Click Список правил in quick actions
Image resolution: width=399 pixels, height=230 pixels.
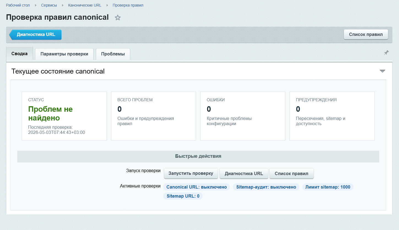pyautogui.click(x=291, y=173)
